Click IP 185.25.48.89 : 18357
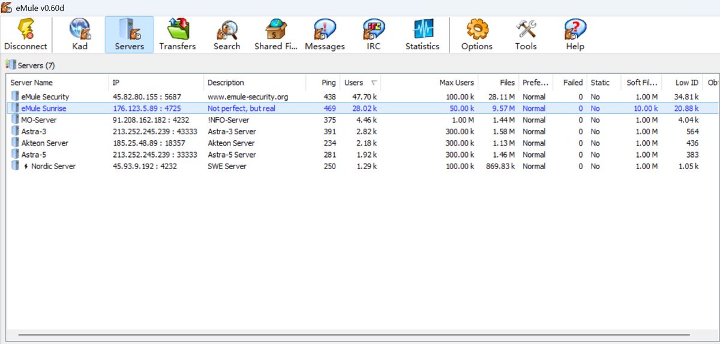 149,143
